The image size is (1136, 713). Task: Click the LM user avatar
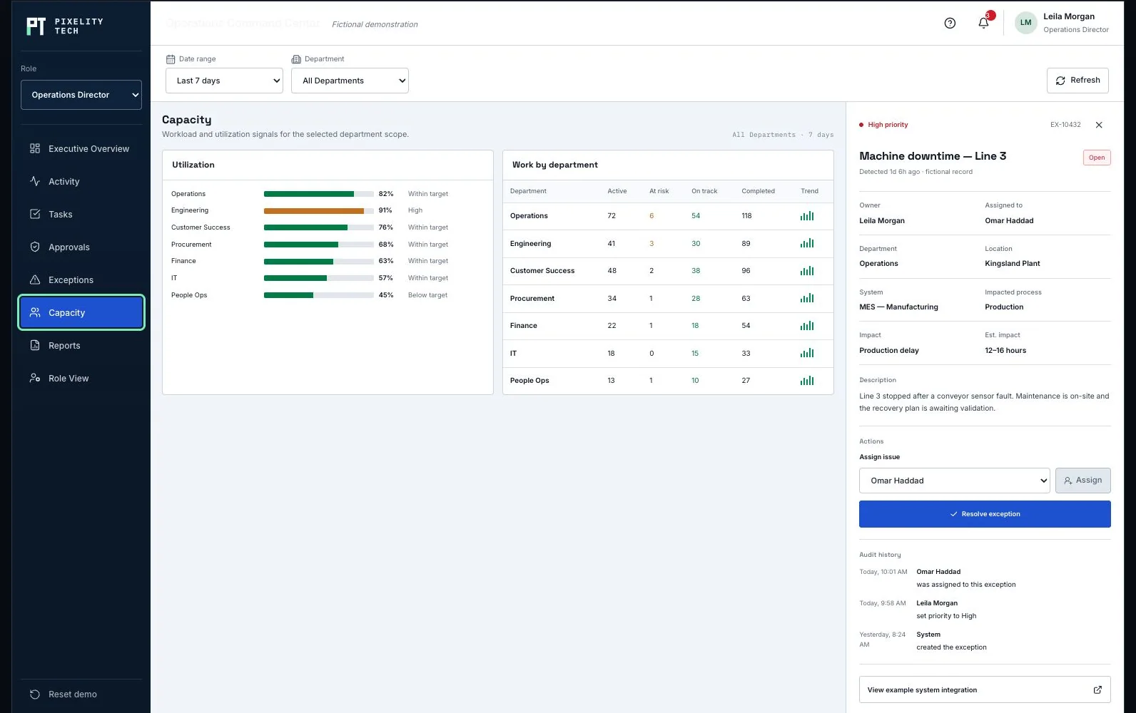1025,23
